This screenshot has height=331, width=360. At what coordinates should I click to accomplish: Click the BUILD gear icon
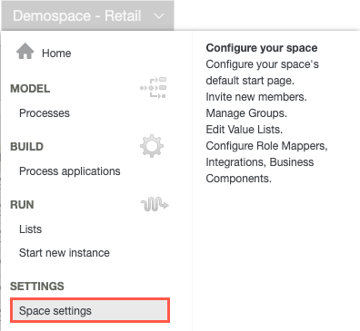(x=152, y=146)
